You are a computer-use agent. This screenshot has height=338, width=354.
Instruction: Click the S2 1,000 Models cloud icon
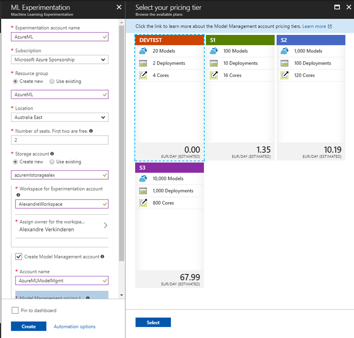point(284,51)
